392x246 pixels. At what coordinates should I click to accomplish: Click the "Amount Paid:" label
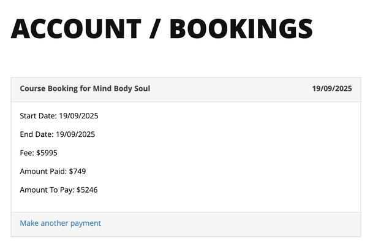tap(43, 171)
